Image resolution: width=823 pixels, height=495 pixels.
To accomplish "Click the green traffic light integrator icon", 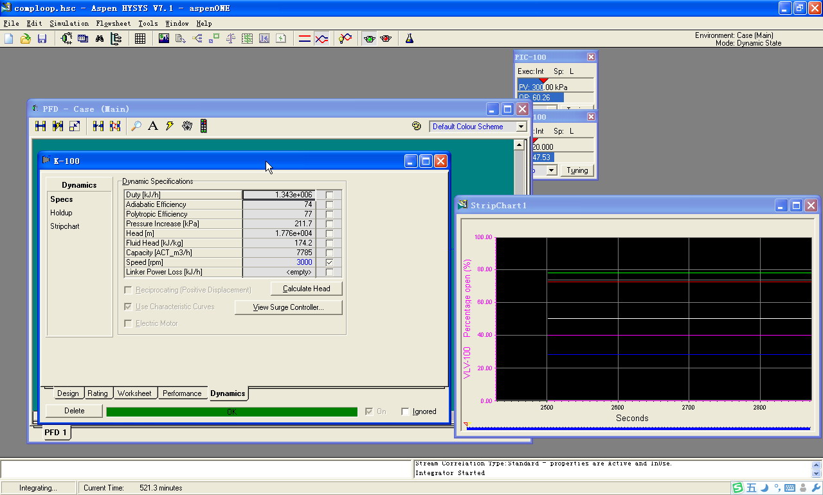I will click(x=369, y=39).
